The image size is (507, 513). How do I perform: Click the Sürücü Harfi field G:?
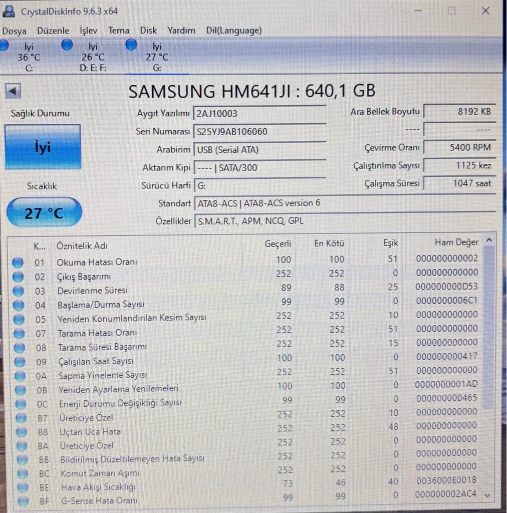point(261,185)
